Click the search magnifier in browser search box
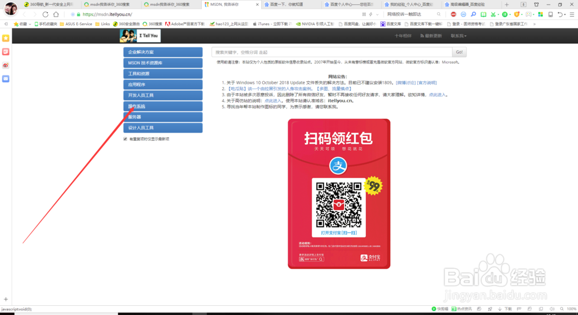 [439, 14]
